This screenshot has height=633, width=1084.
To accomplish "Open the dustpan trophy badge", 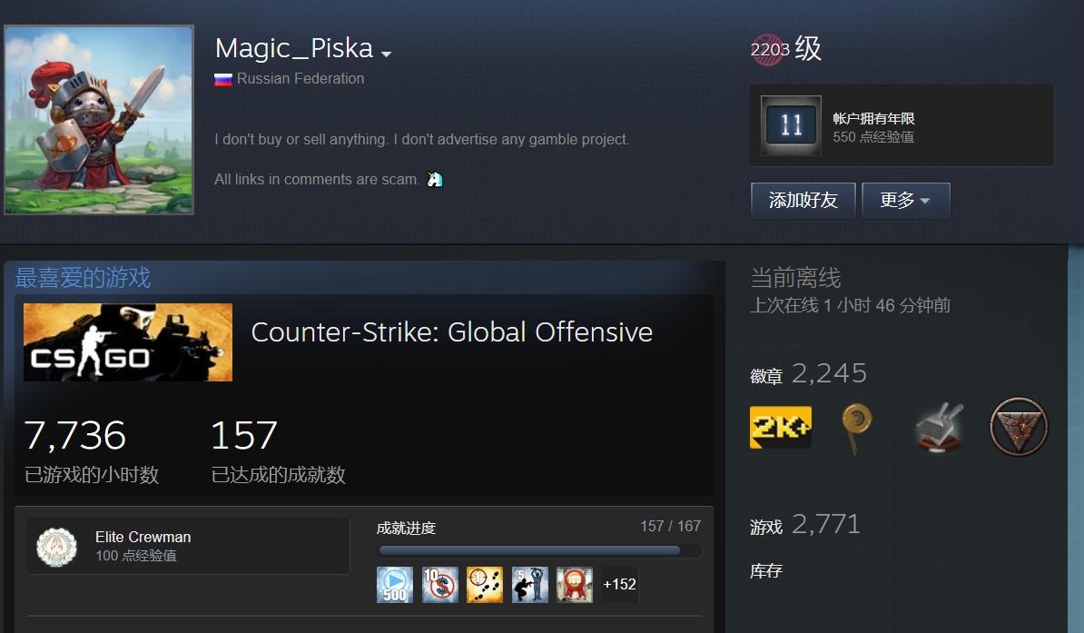I will [939, 429].
